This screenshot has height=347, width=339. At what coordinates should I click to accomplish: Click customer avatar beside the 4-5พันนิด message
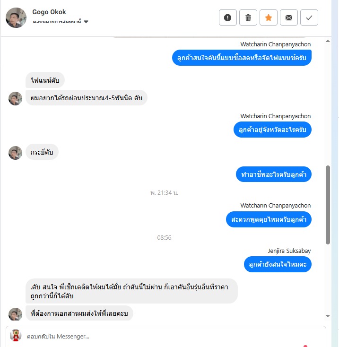point(15,98)
